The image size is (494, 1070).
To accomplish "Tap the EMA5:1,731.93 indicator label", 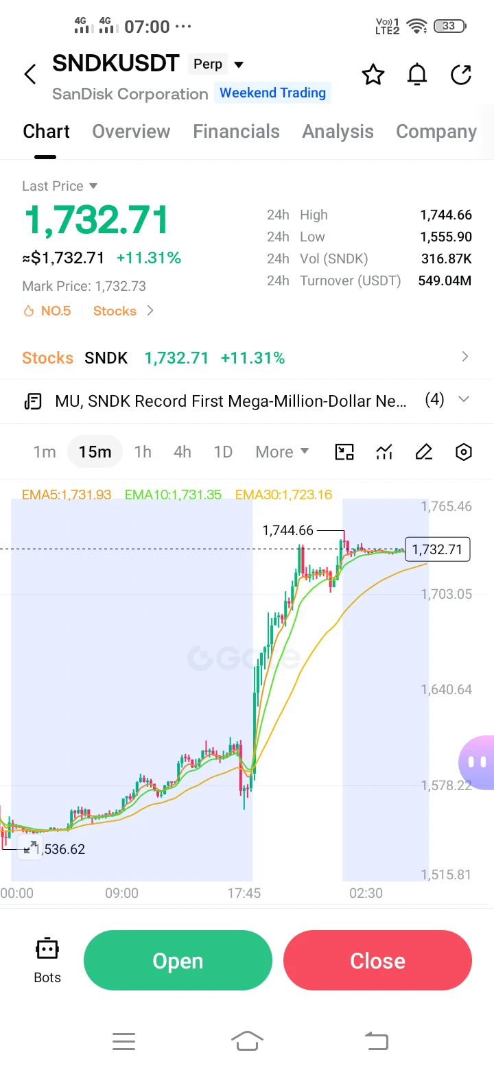I will pyautogui.click(x=67, y=495).
